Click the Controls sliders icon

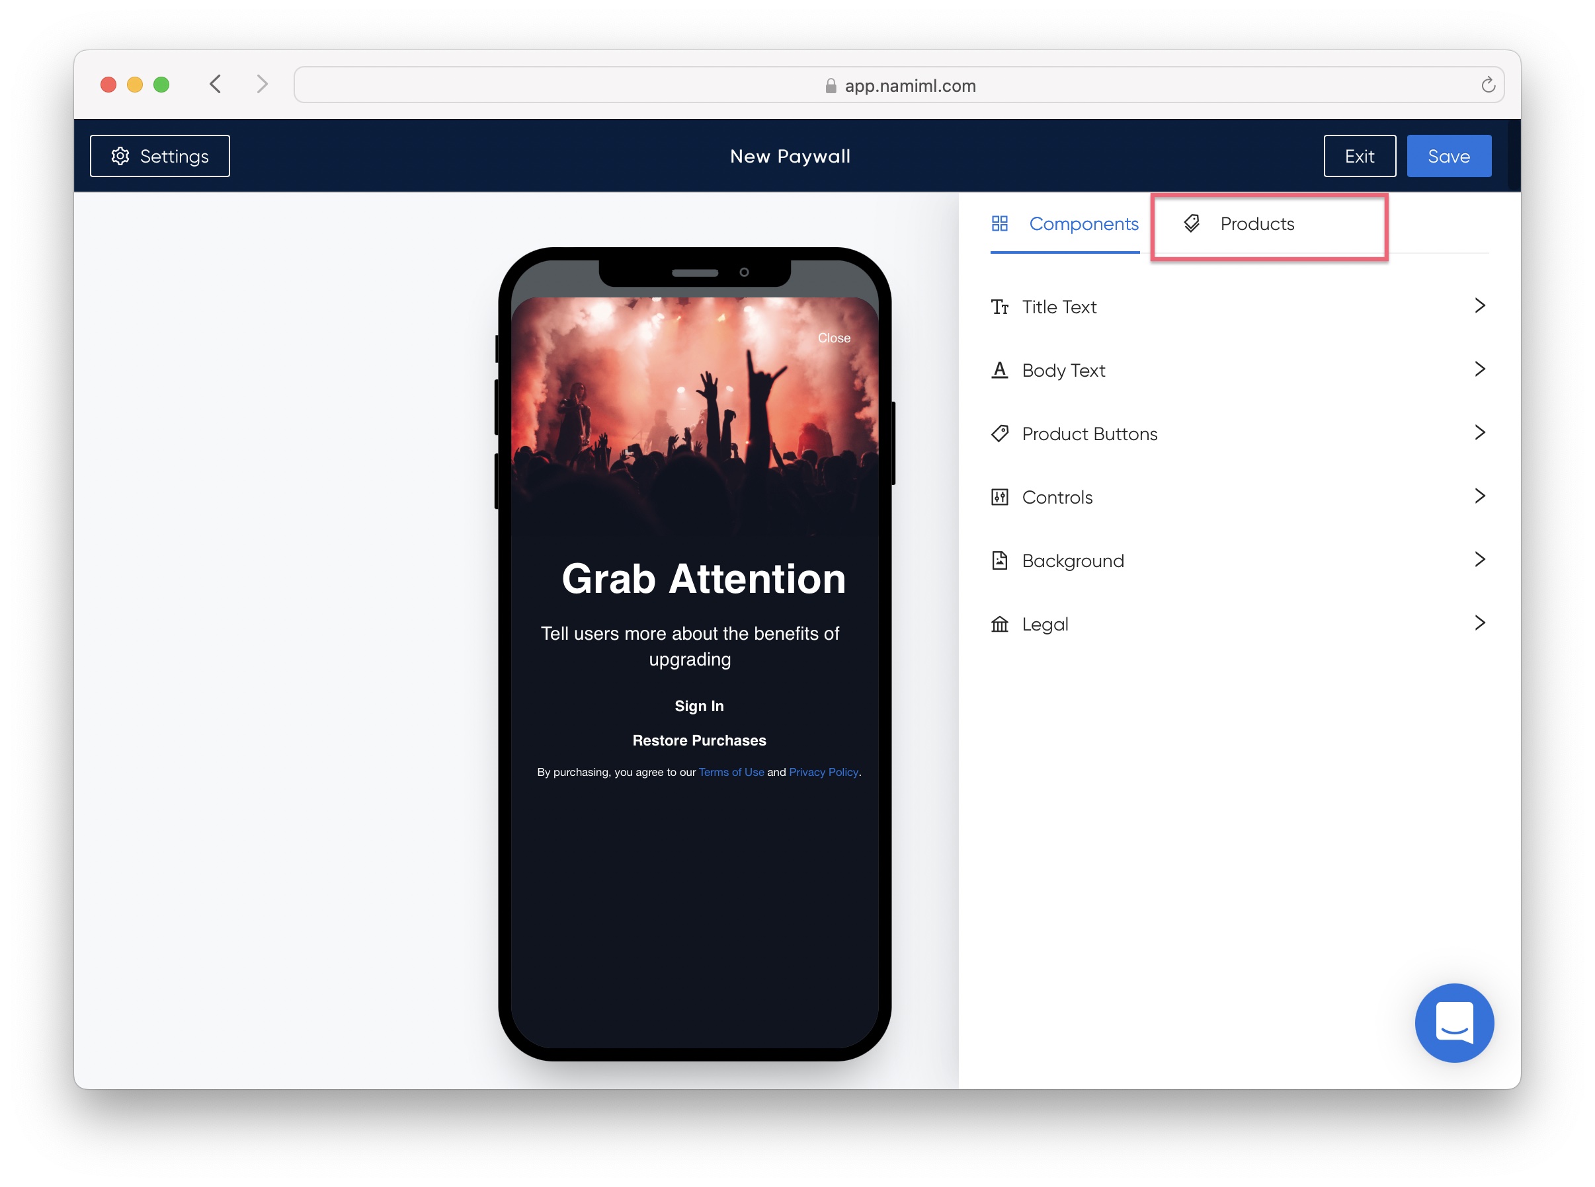[x=999, y=497]
